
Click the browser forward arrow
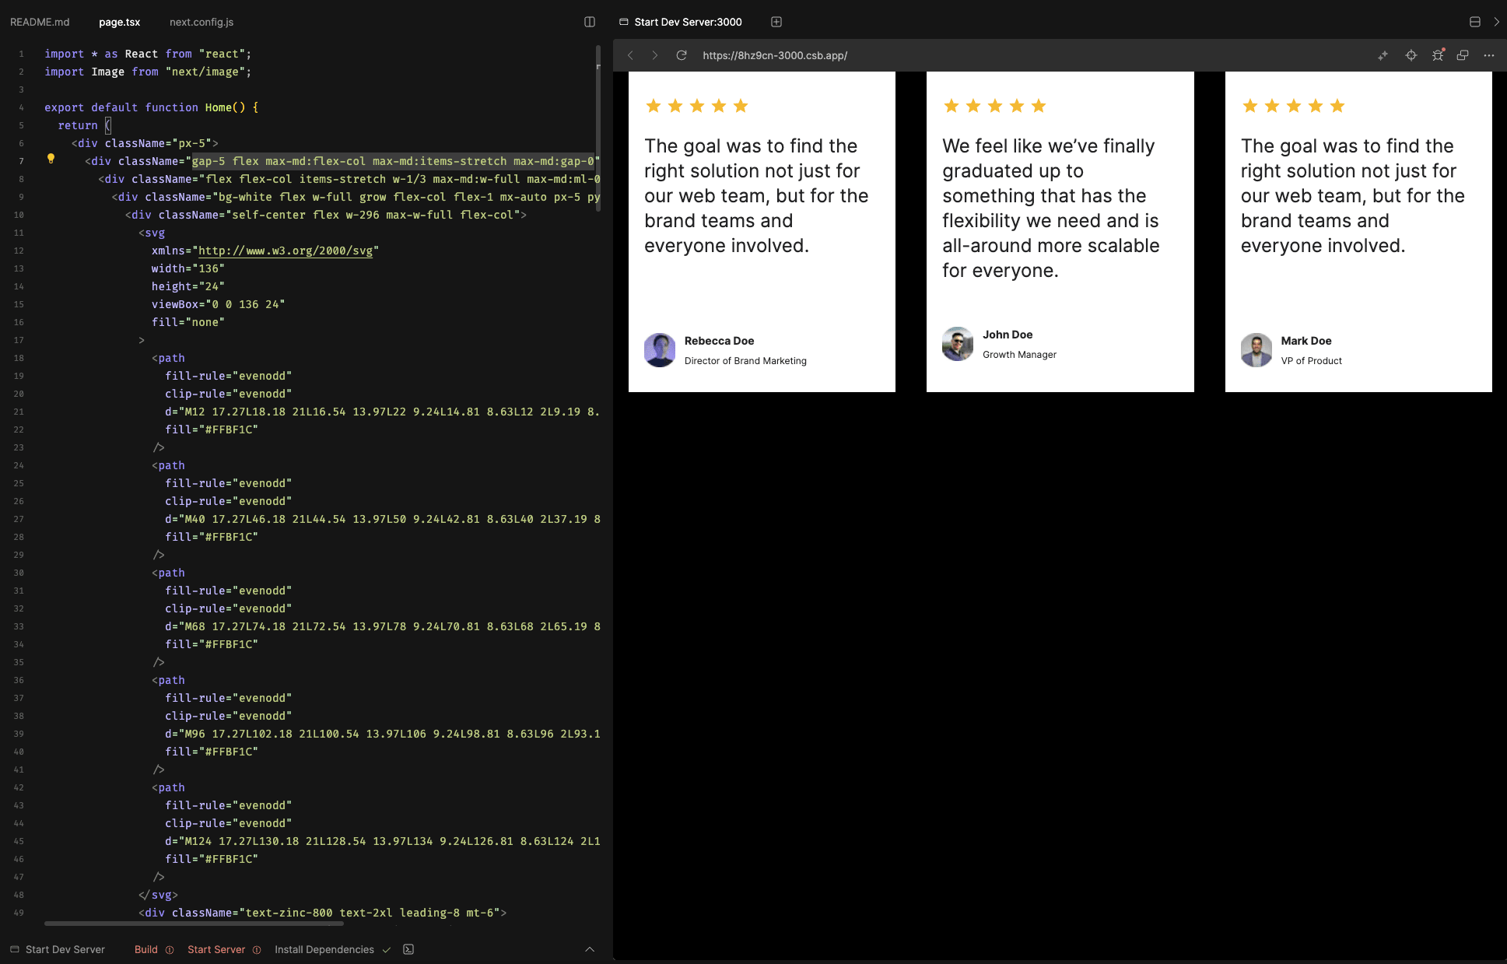(x=655, y=55)
